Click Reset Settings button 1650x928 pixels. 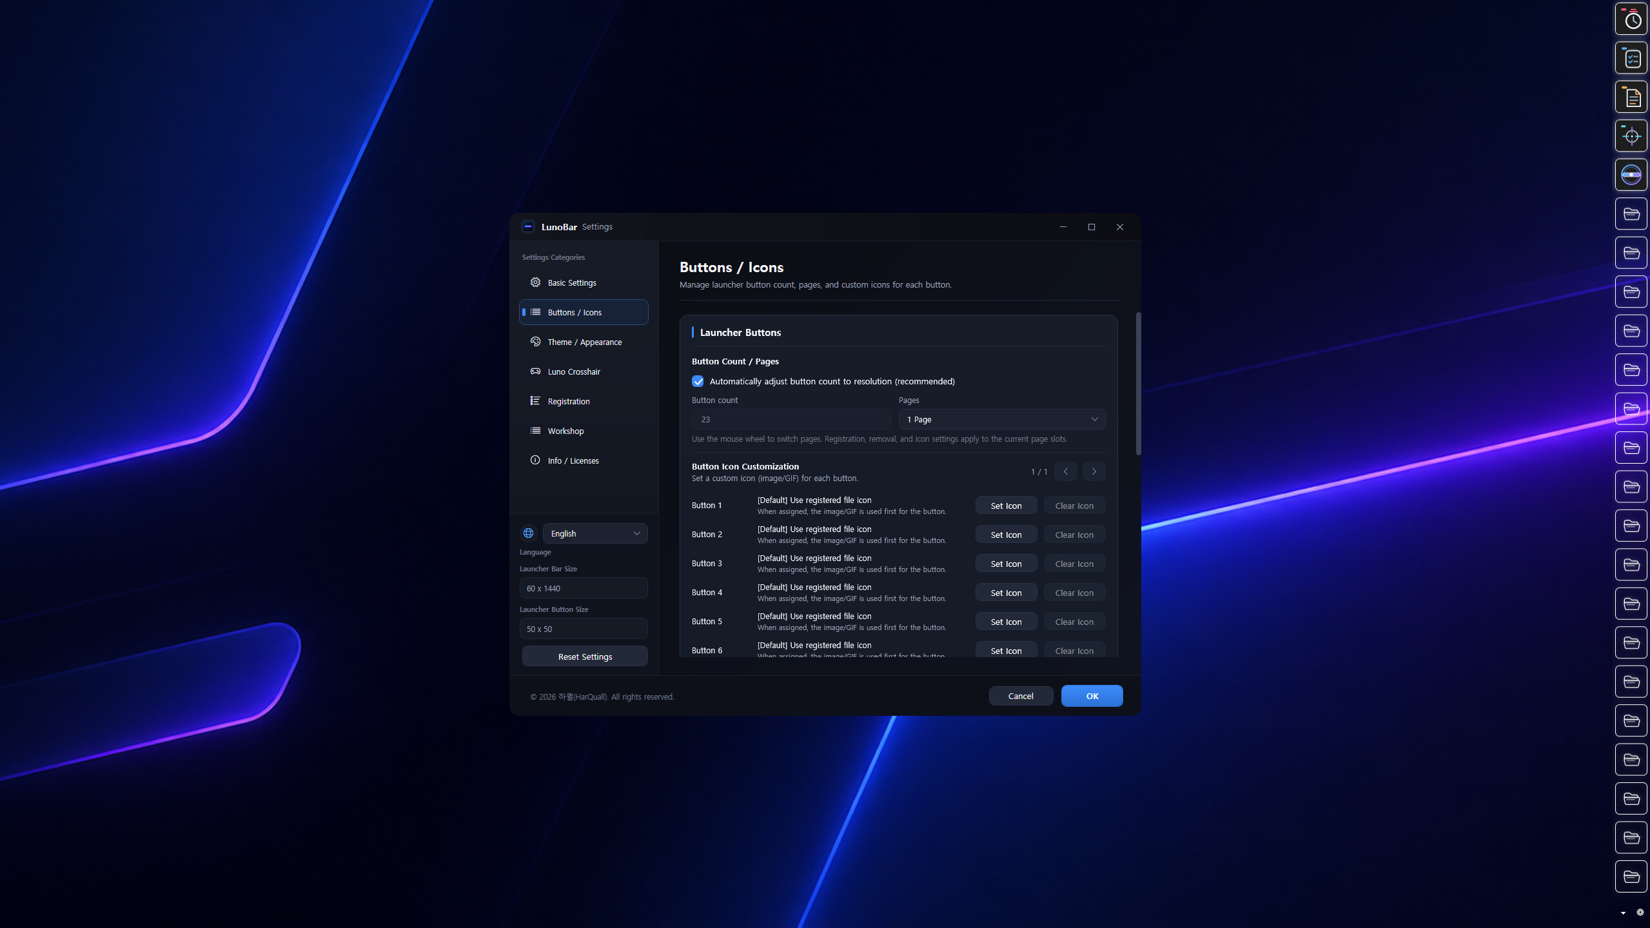click(585, 657)
